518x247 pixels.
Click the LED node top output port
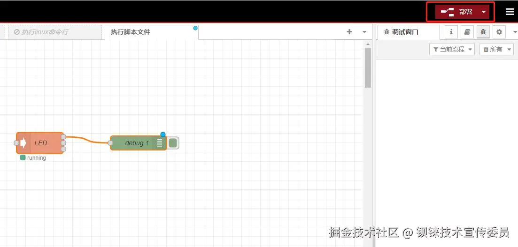[63, 137]
